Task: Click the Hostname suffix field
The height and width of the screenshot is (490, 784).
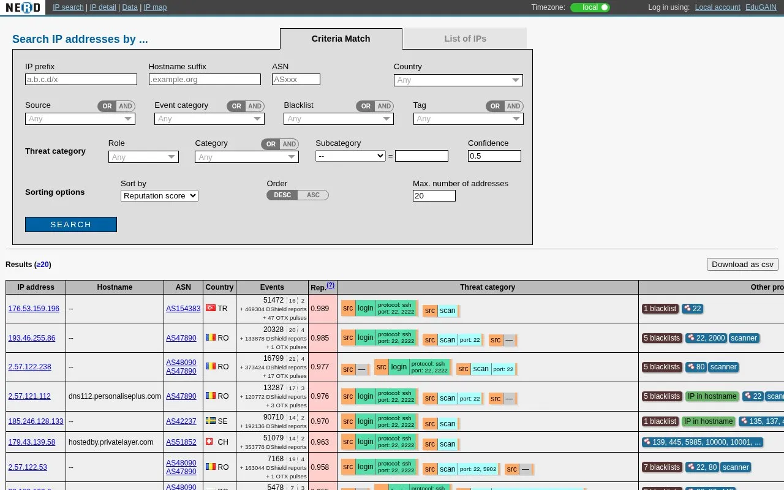Action: (x=205, y=80)
